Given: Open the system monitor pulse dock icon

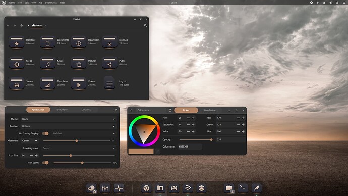Looking at the screenshot, I should click(119, 188).
